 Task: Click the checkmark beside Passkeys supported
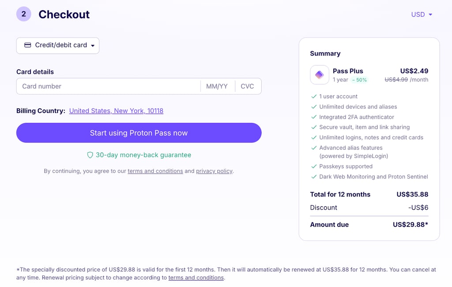(x=314, y=166)
